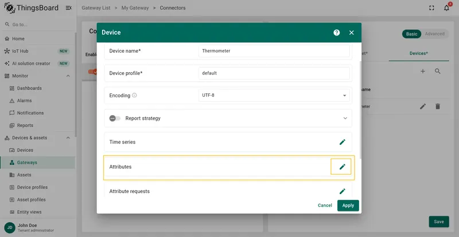The image size is (459, 237).
Task: Click the Device profile input field
Action: pyautogui.click(x=274, y=73)
